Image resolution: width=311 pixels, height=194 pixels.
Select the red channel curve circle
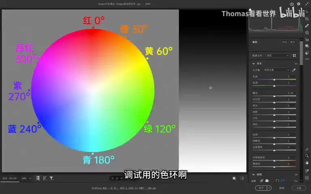272,181
